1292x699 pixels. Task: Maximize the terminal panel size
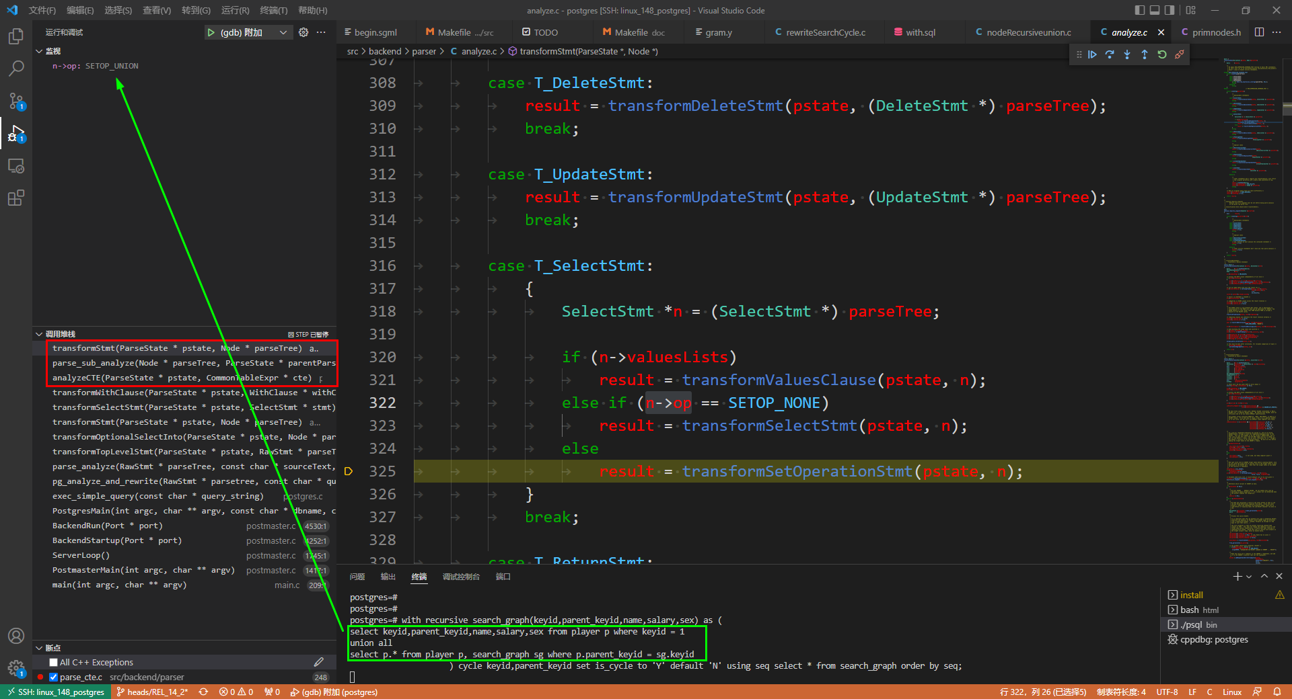click(x=1264, y=576)
